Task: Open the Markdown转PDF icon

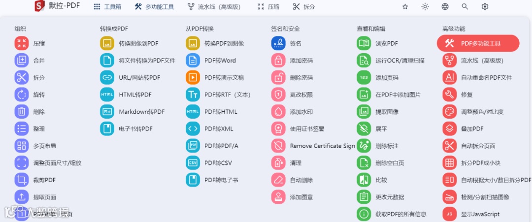Action: (x=107, y=112)
